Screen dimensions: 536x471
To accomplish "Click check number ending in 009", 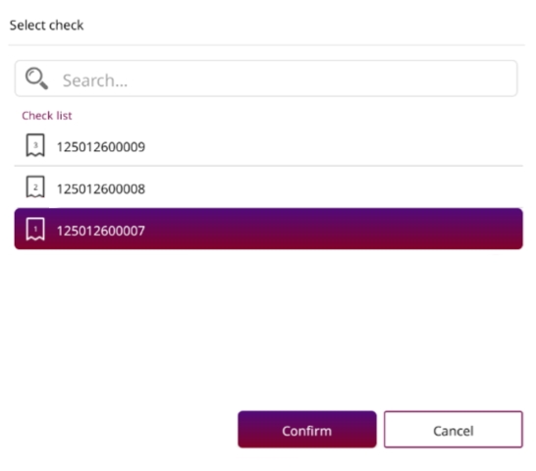I will 101,147.
